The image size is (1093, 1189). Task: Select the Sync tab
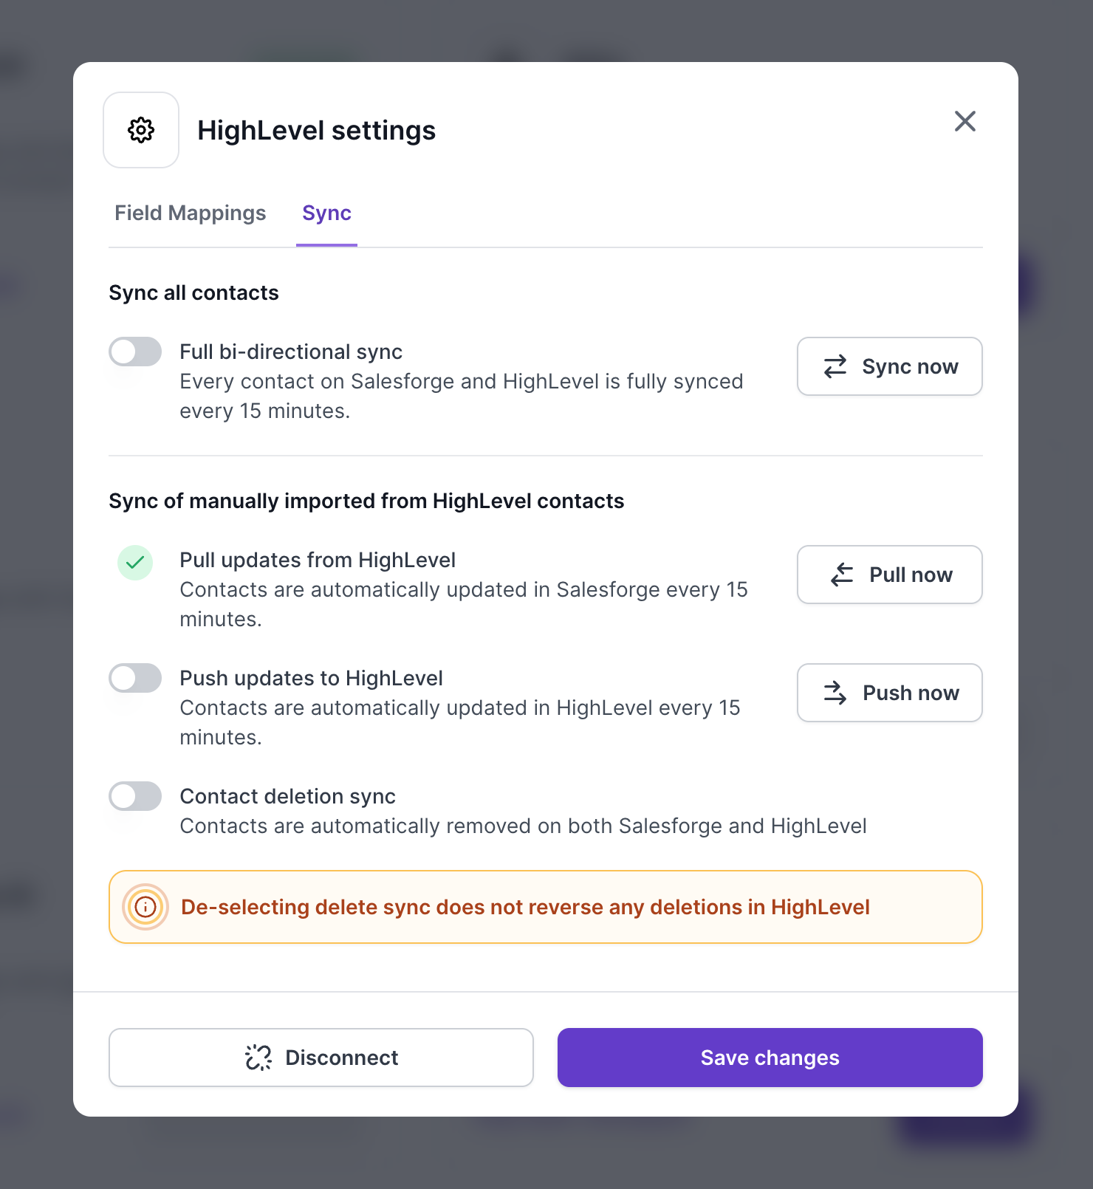tap(326, 213)
